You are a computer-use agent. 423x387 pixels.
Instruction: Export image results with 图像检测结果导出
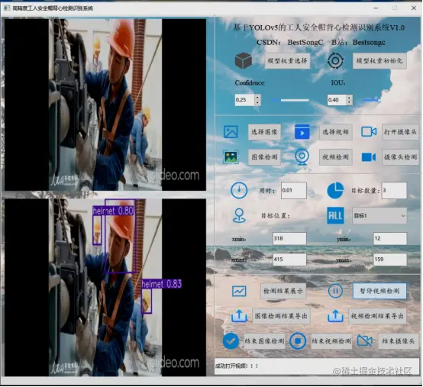[x=281, y=316]
